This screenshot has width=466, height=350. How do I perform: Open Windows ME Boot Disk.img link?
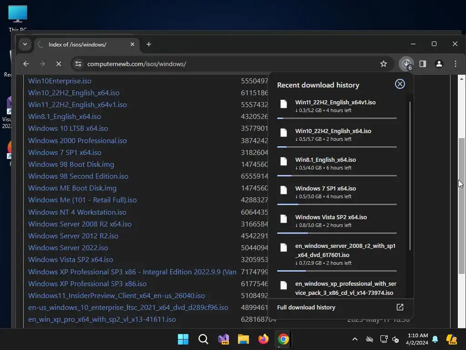tap(72, 188)
